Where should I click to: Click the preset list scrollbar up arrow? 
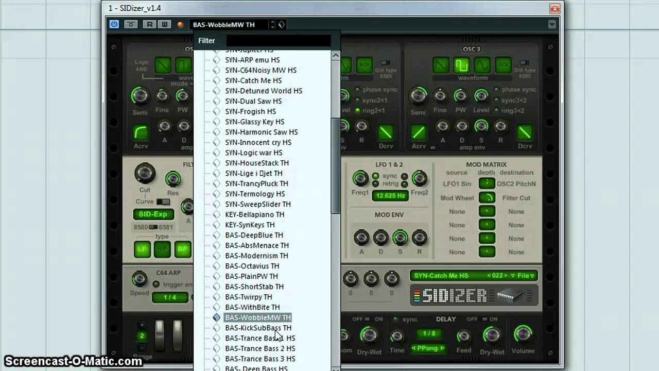[336, 55]
